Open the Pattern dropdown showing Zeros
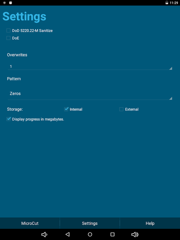 [x=90, y=94]
